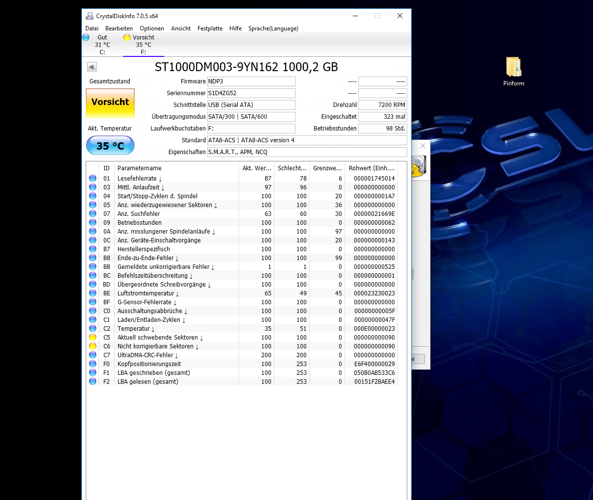The image size is (593, 500).
Task: Sort by the Grenzwe... column header
Action: (327, 168)
